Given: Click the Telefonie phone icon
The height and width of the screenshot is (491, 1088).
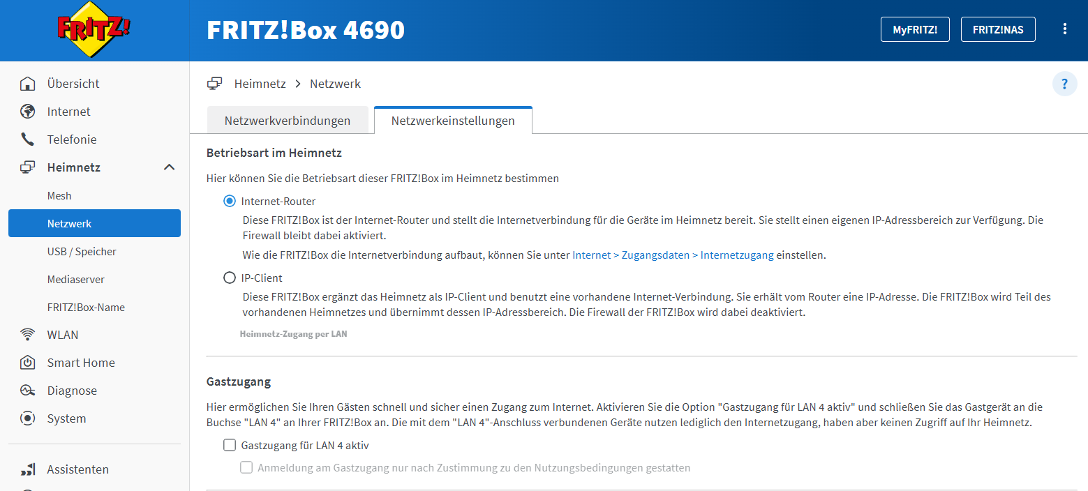Looking at the screenshot, I should click(28, 139).
